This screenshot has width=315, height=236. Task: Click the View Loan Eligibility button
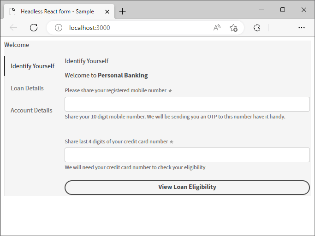coord(187,187)
